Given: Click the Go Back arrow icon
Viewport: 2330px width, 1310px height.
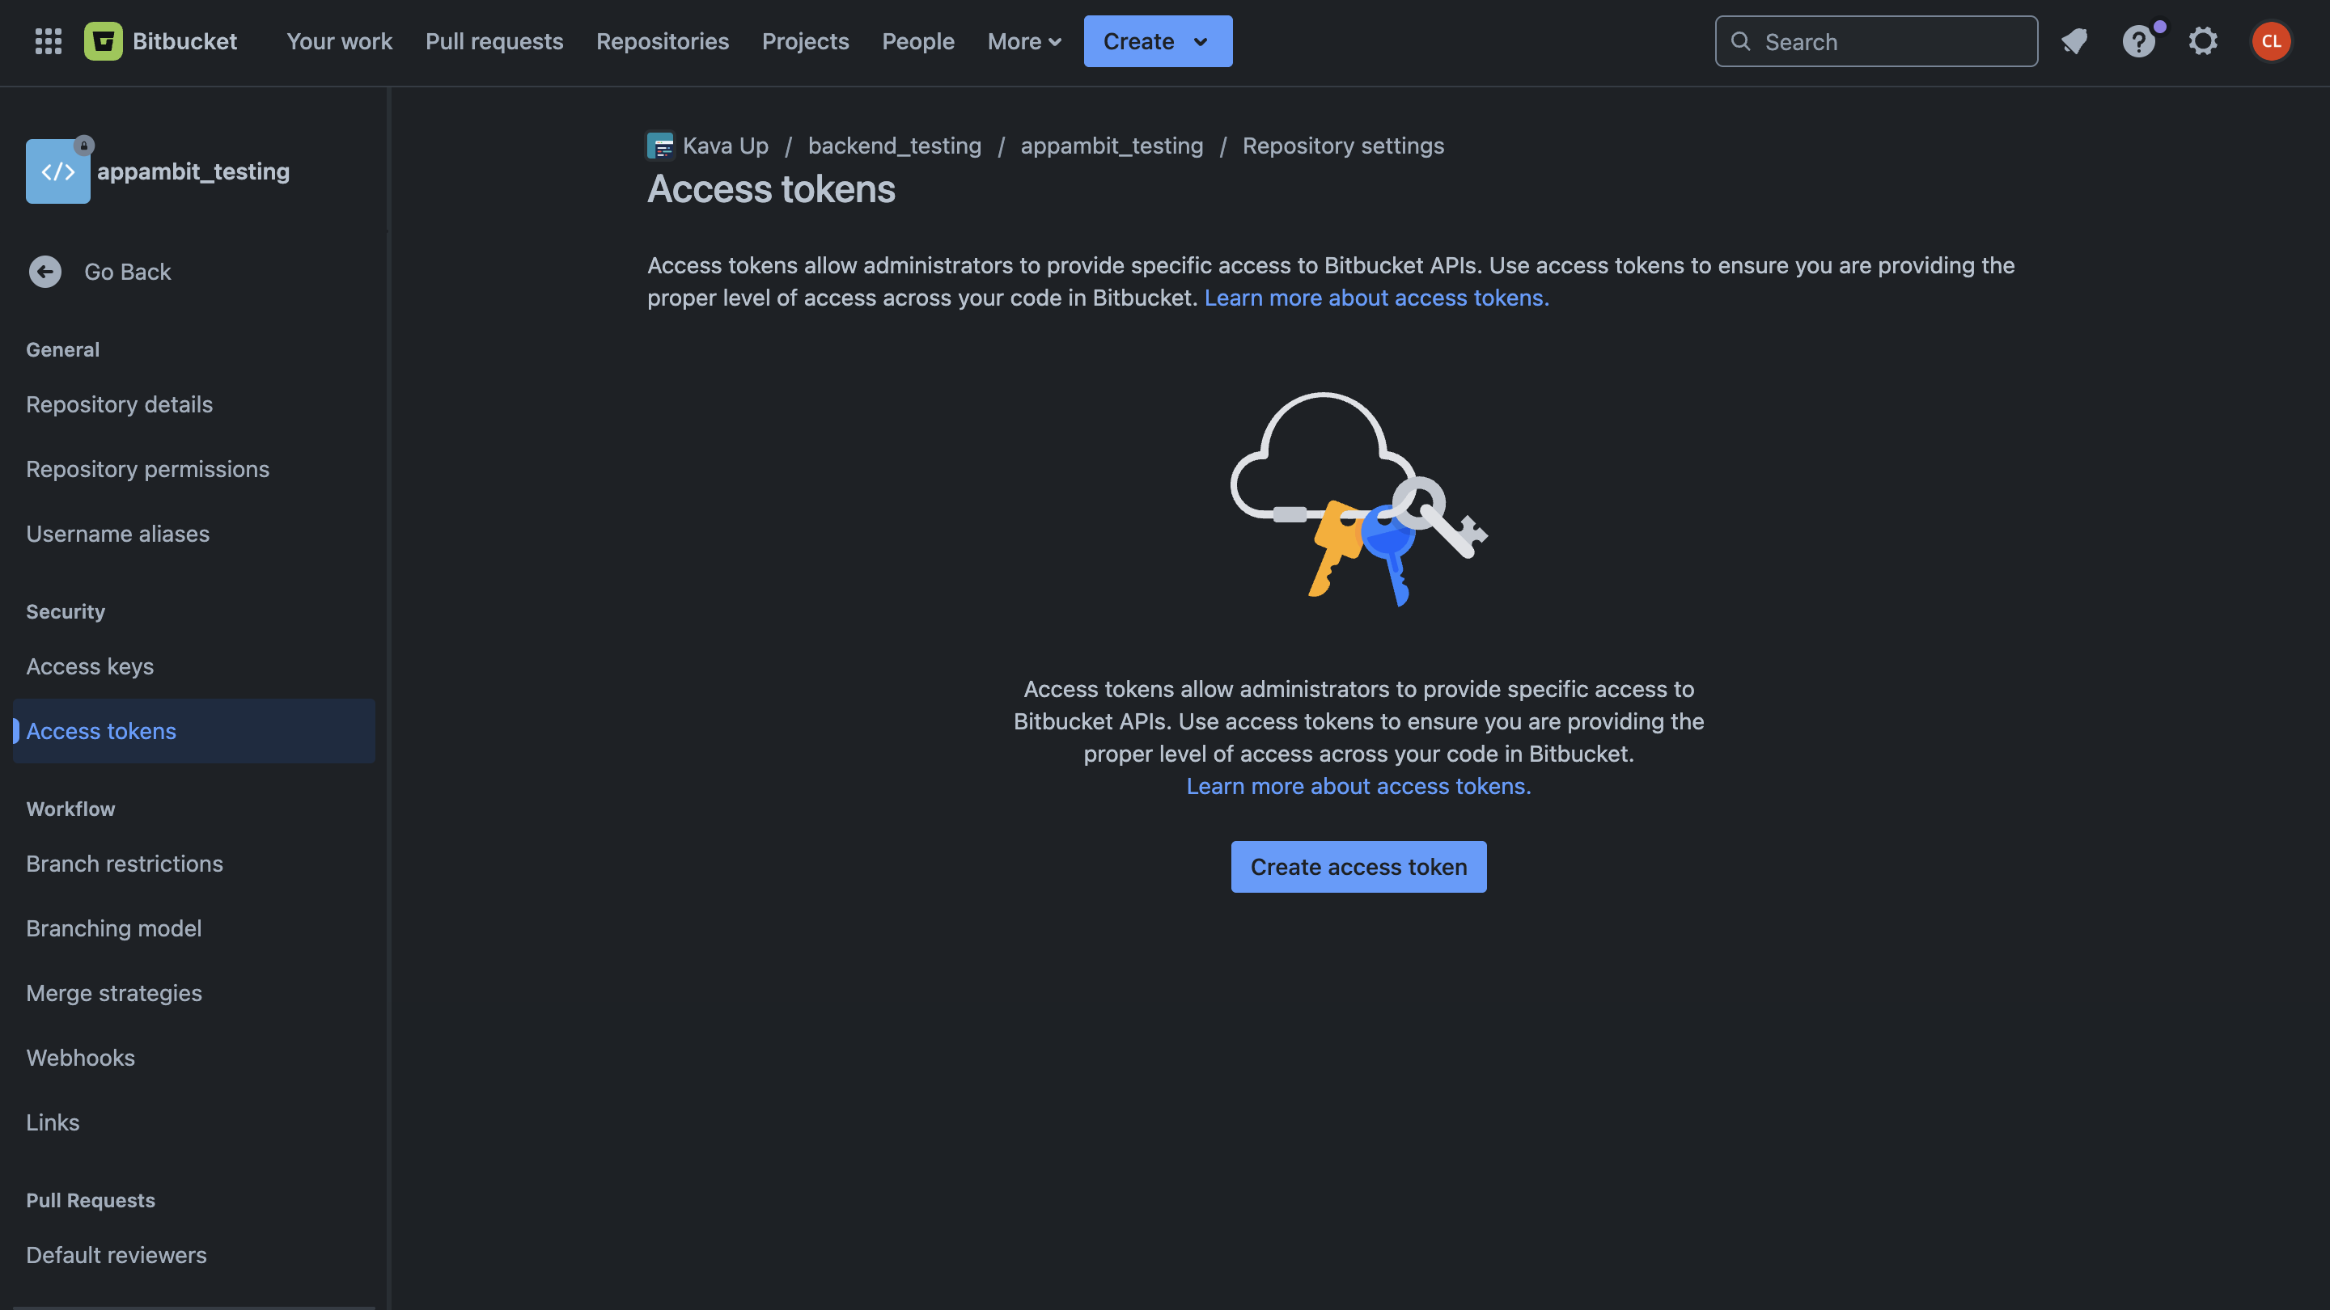Looking at the screenshot, I should [x=44, y=271].
